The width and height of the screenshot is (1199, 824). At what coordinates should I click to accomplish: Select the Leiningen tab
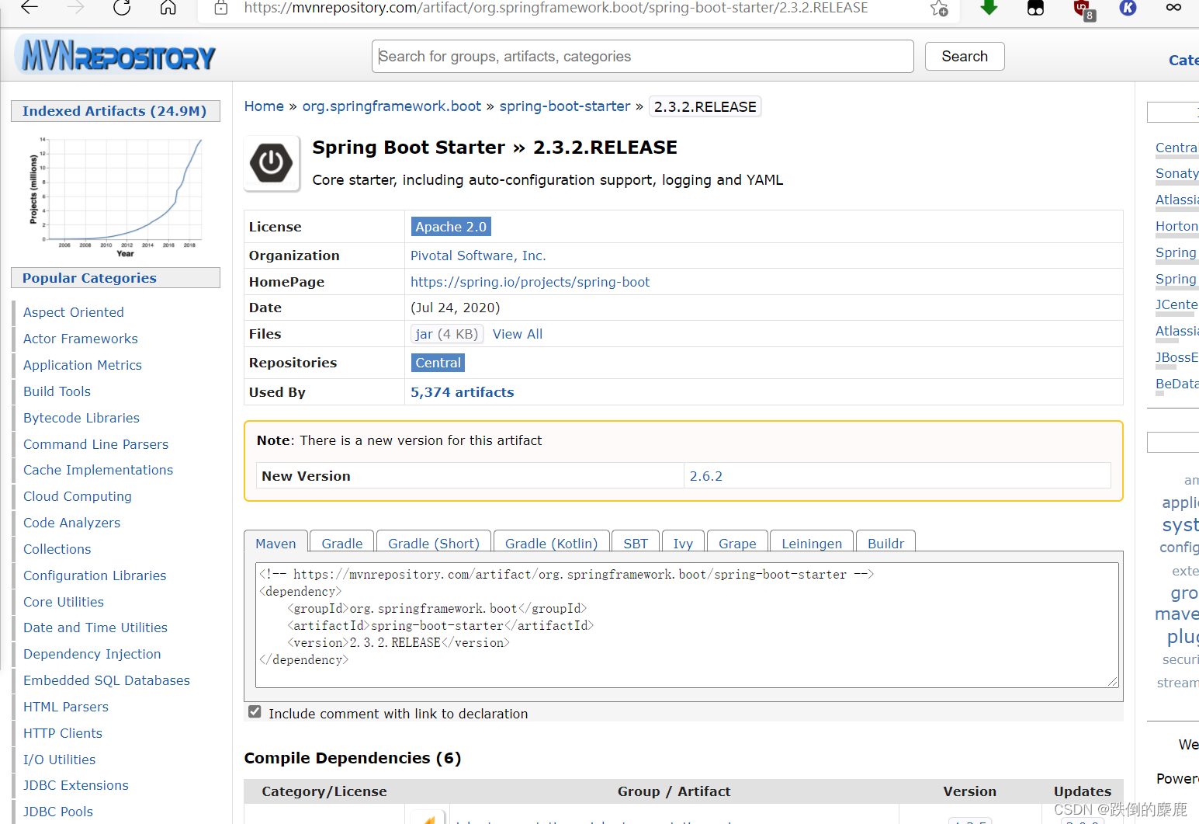[x=812, y=543]
